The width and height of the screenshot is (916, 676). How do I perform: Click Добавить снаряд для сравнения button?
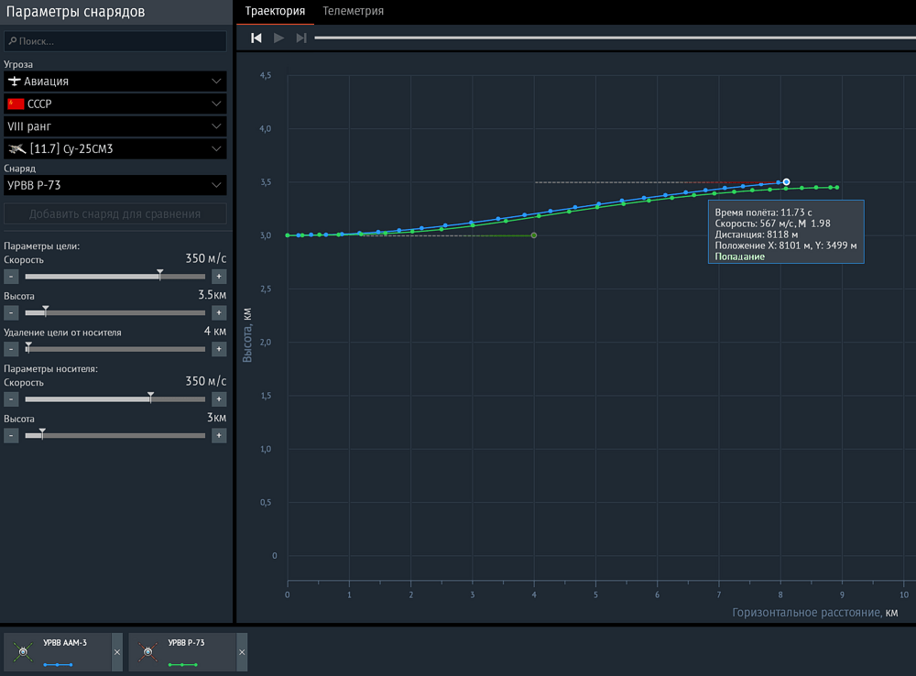pos(115,213)
